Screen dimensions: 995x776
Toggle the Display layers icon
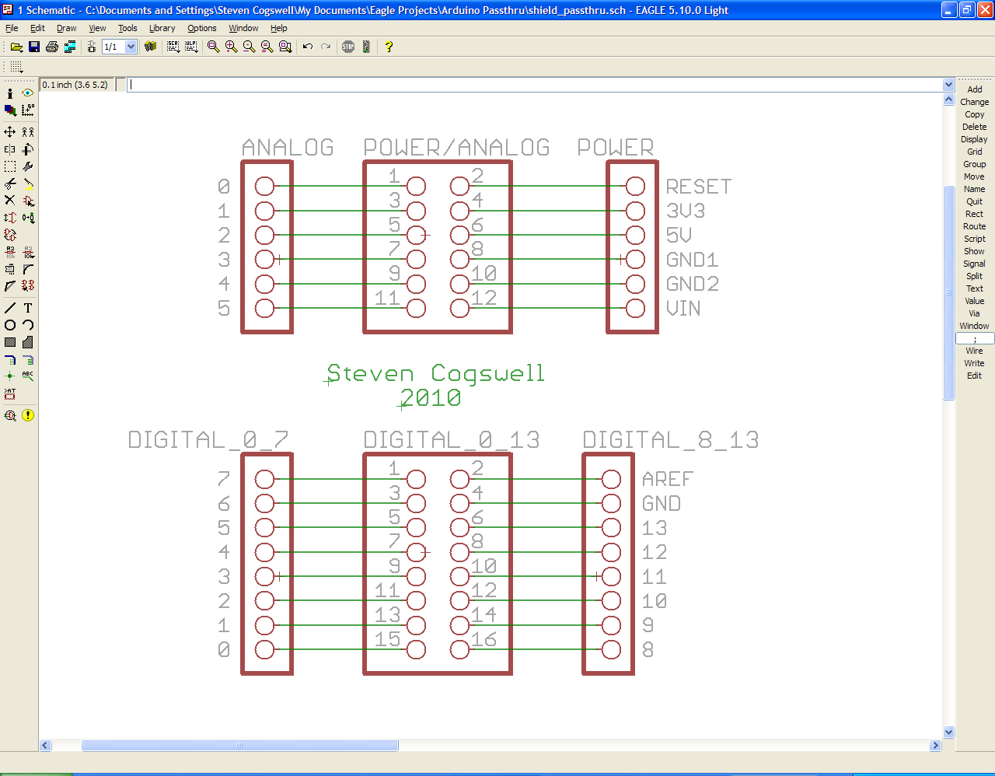pyautogui.click(x=10, y=110)
